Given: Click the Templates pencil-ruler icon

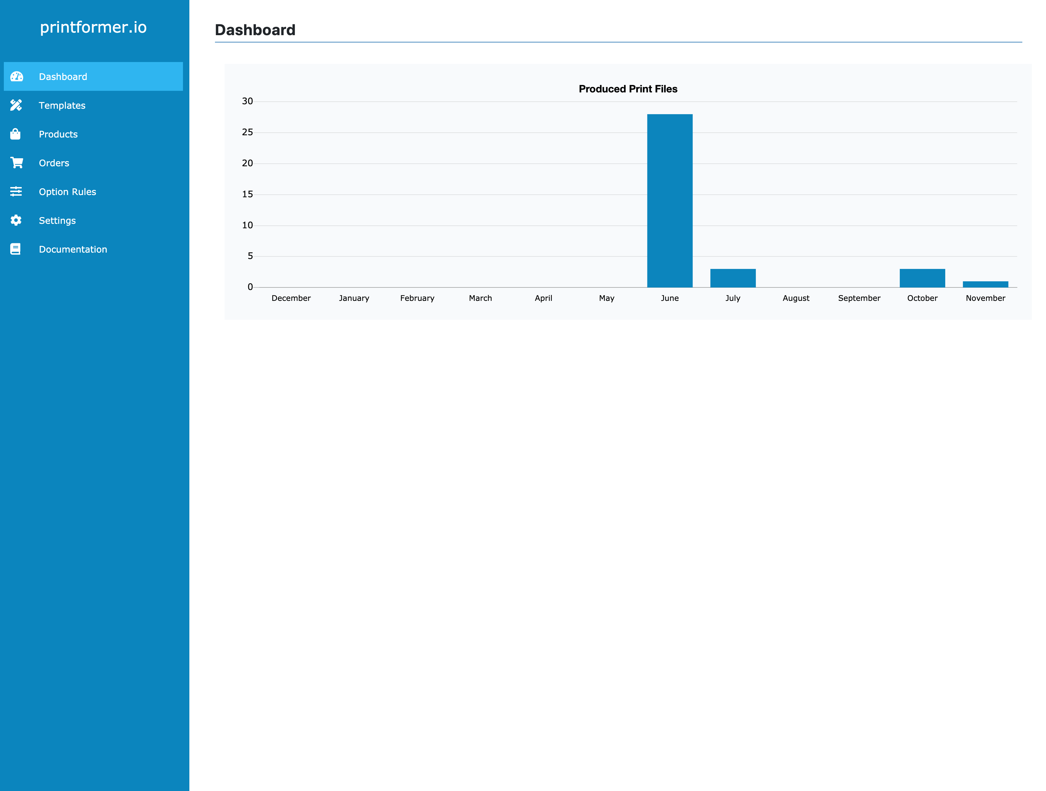Looking at the screenshot, I should (x=16, y=106).
